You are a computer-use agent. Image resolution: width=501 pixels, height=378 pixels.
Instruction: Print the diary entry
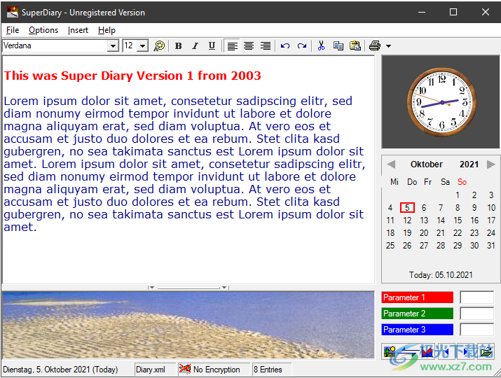(x=375, y=46)
